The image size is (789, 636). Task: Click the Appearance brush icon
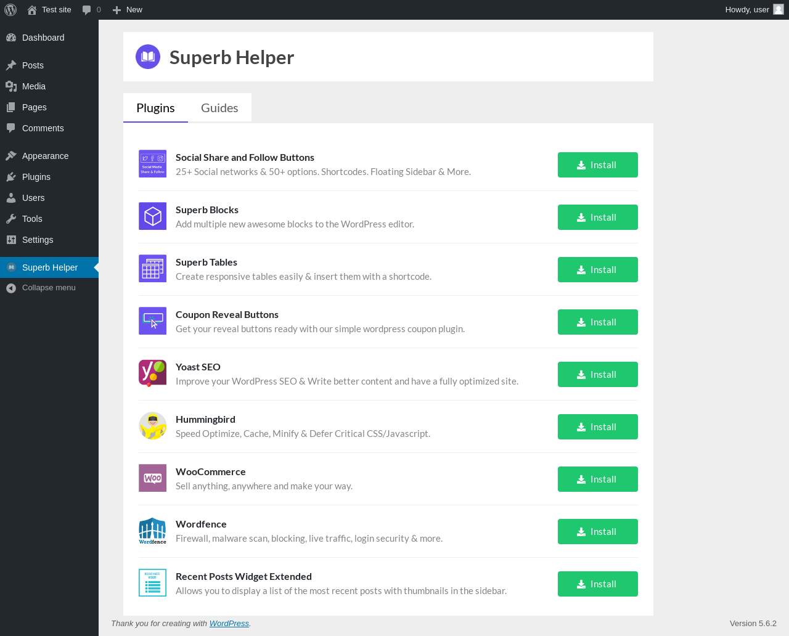[11, 156]
